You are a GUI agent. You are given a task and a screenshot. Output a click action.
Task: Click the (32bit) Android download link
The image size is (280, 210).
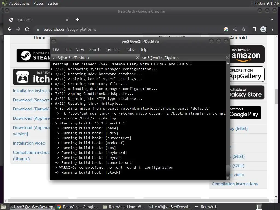(237, 165)
